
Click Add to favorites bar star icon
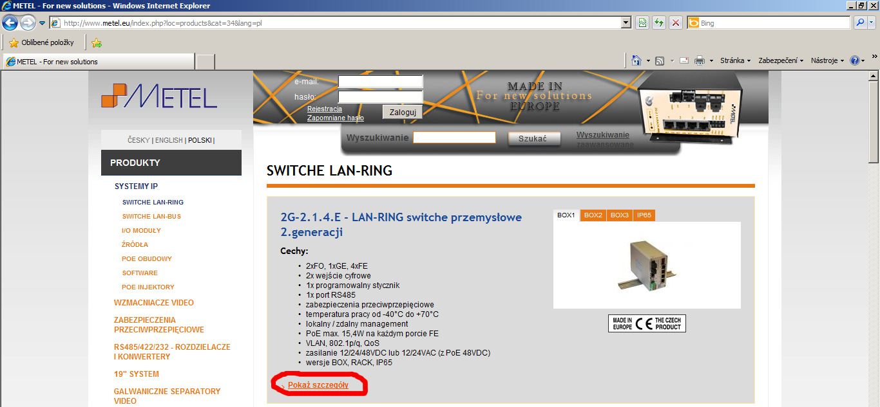tap(97, 43)
